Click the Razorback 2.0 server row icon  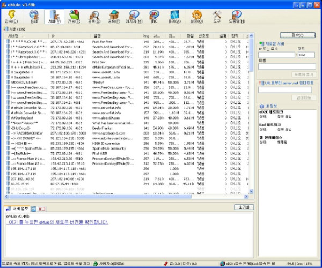(x=8, y=47)
